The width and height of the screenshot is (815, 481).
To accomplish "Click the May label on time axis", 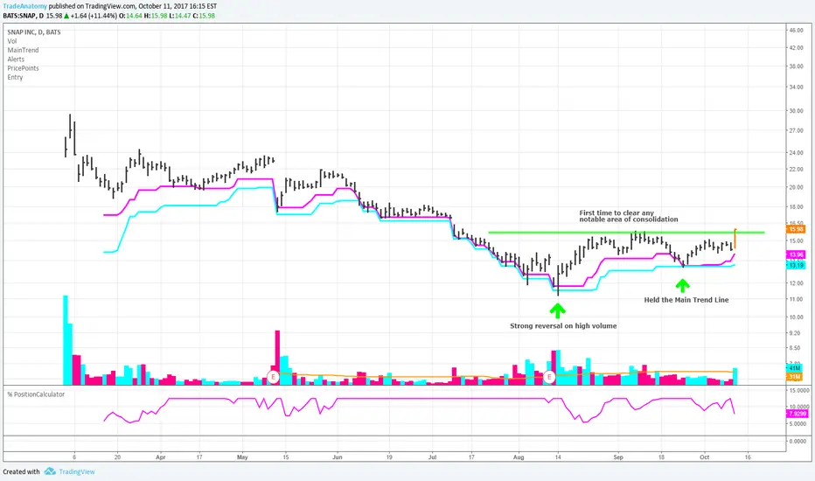I will (242, 457).
